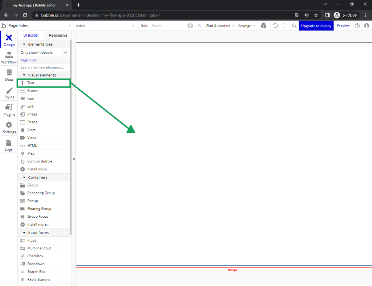
Task: Open the Grid & borders dropdown
Action: pyautogui.click(x=220, y=26)
